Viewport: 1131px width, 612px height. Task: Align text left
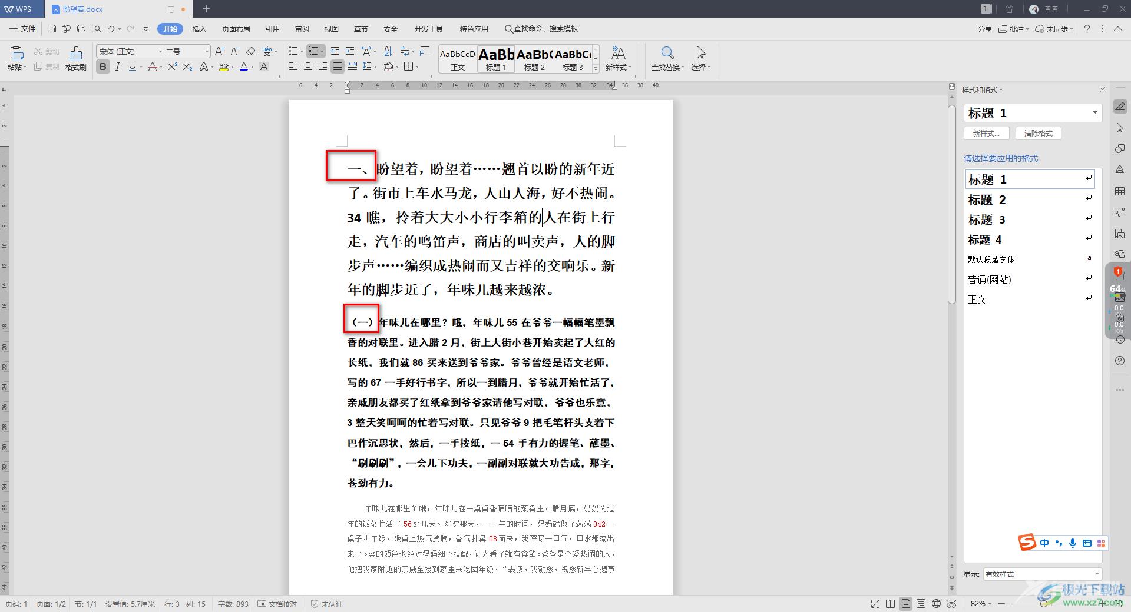pyautogui.click(x=293, y=66)
